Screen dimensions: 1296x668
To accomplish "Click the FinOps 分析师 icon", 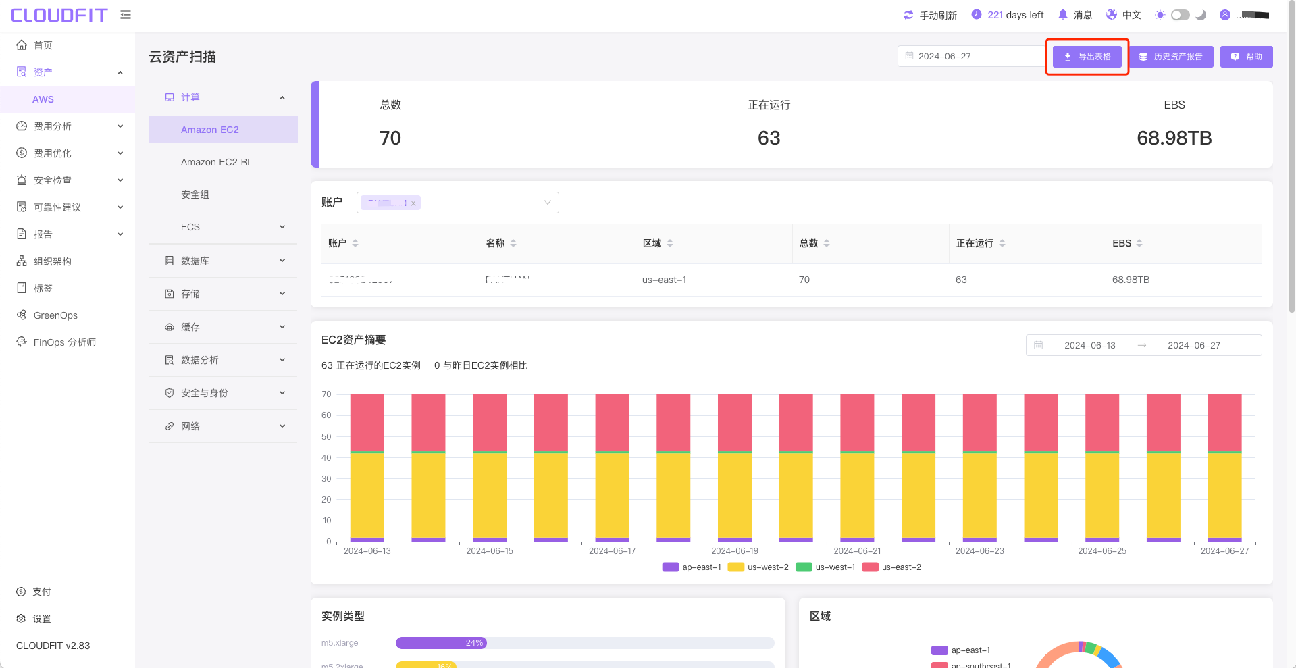I will (22, 342).
